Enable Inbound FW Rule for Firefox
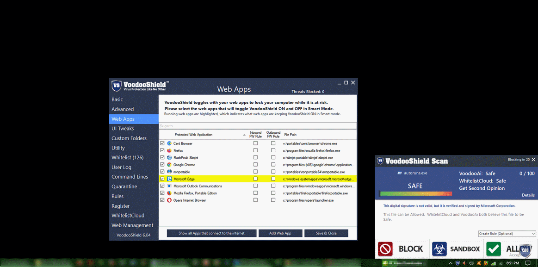 tap(255, 150)
